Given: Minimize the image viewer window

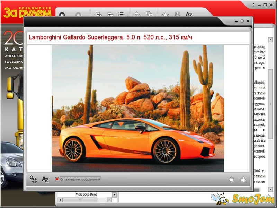Looking at the screenshot, I should pos(236,21).
